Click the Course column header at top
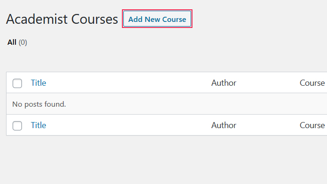327x184 pixels. tap(312, 83)
